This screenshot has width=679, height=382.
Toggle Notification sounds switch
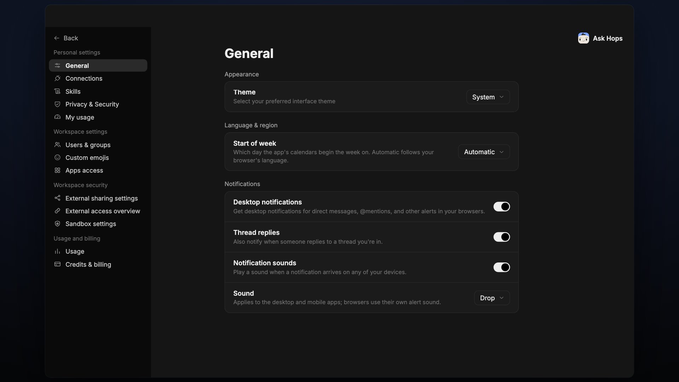tap(501, 267)
